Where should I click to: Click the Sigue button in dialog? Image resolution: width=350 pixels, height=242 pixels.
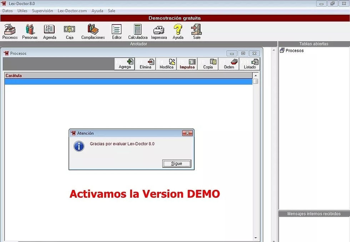[x=176, y=164]
